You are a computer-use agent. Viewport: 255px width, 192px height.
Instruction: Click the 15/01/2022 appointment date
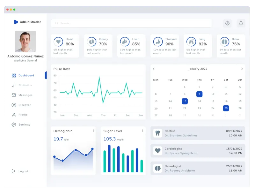click(234, 149)
